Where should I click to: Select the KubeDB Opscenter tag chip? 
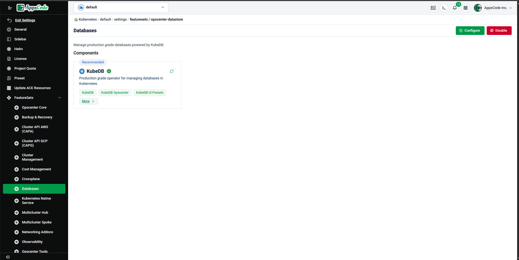point(115,92)
